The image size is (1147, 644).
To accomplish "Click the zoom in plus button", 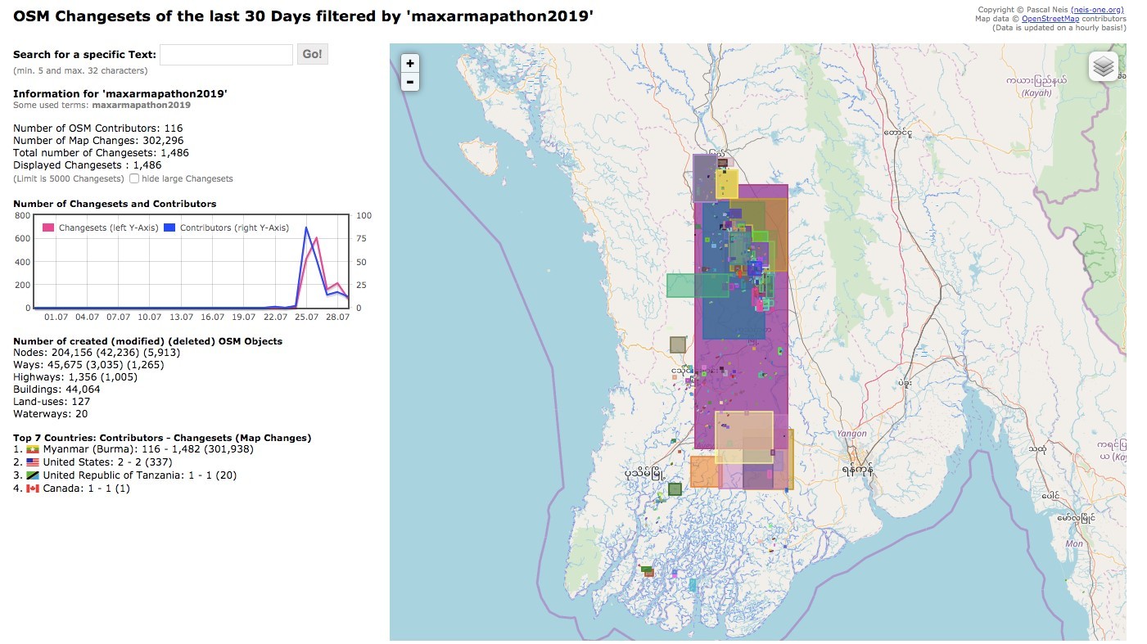I will [409, 63].
